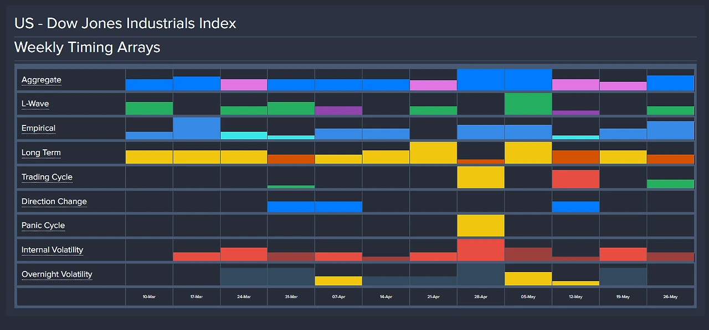Click the Long Term yellow bar for 21-Apr
The width and height of the screenshot is (709, 330).
[x=433, y=153]
